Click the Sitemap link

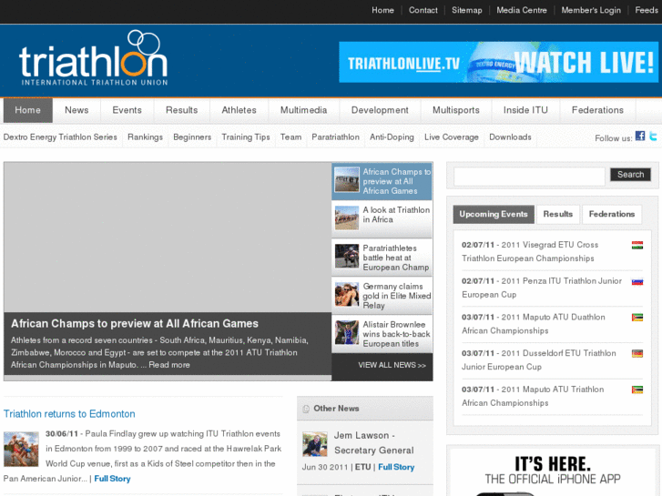tap(467, 10)
